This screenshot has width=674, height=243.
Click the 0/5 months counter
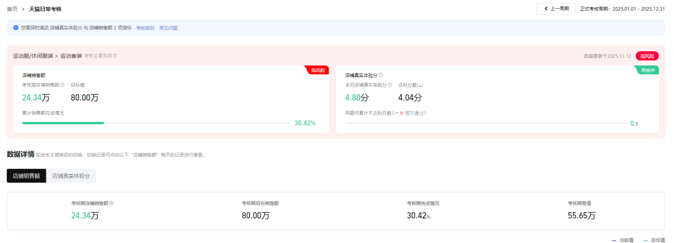pyautogui.click(x=634, y=123)
